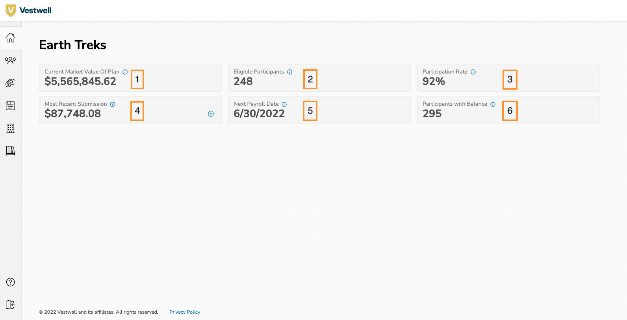Click the Most Recent Submission info icon
Screen dimensions: 627x320
click(x=113, y=104)
